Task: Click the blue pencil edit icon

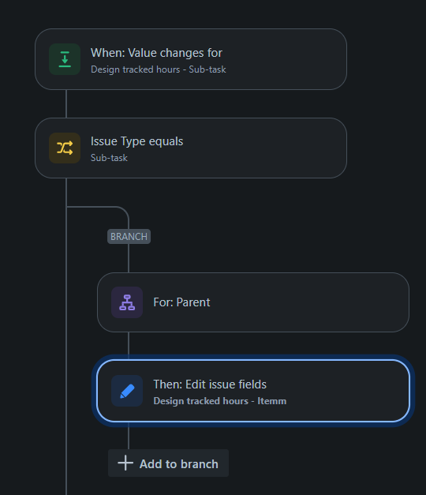Action: 127,391
